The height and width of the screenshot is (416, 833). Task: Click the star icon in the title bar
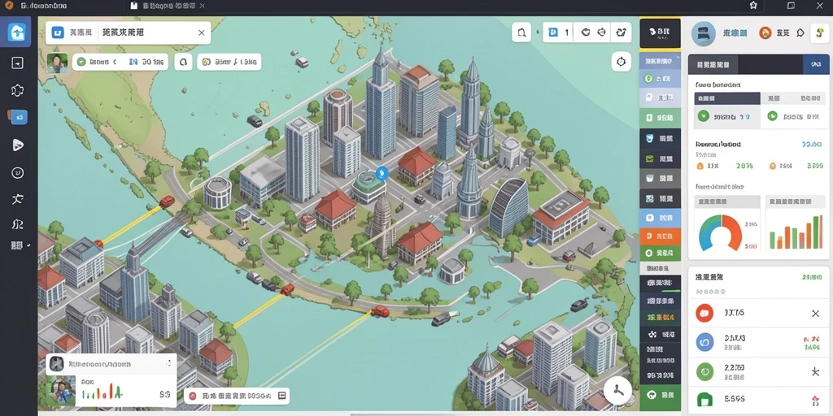click(752, 6)
